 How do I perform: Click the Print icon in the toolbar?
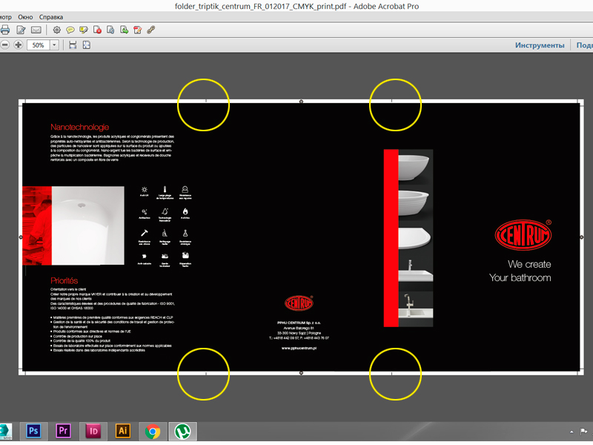(x=5, y=30)
